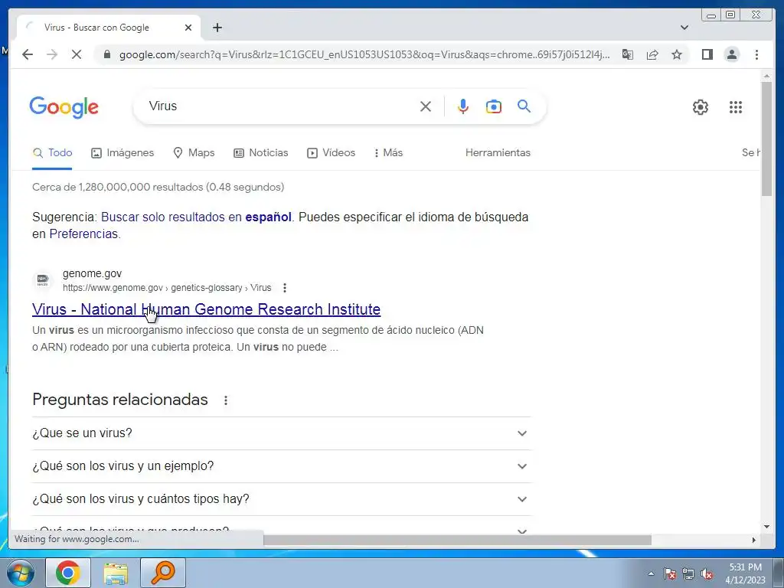This screenshot has height=588, width=784.
Task: Click the horizontal scrollbar right arrow
Action: (754, 540)
